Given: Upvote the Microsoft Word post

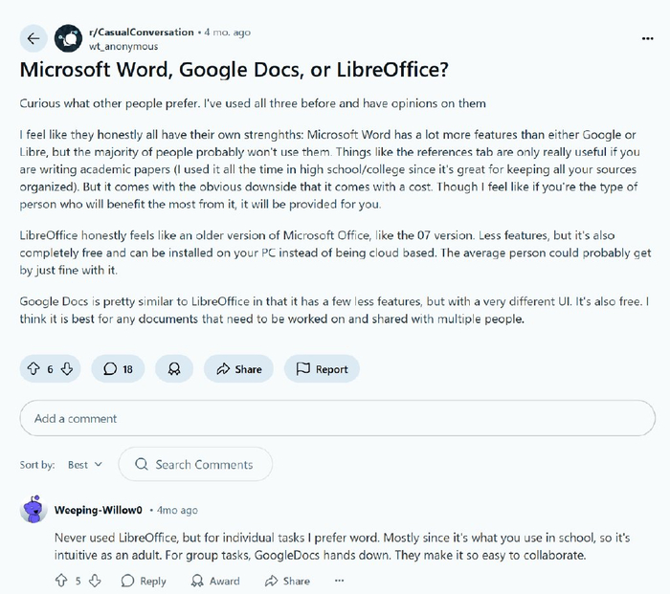Looking at the screenshot, I should [33, 368].
